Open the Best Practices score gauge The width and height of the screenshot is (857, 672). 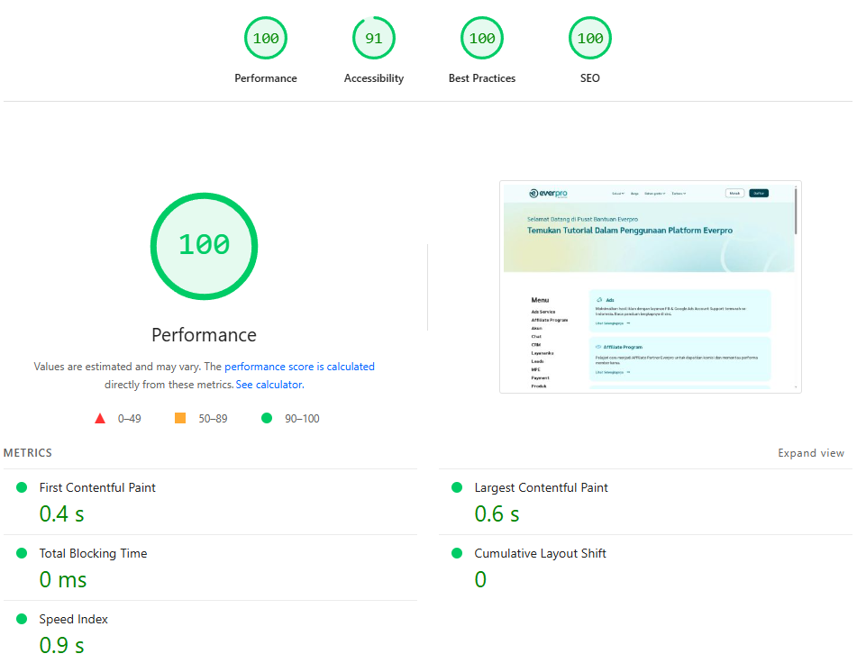482,39
